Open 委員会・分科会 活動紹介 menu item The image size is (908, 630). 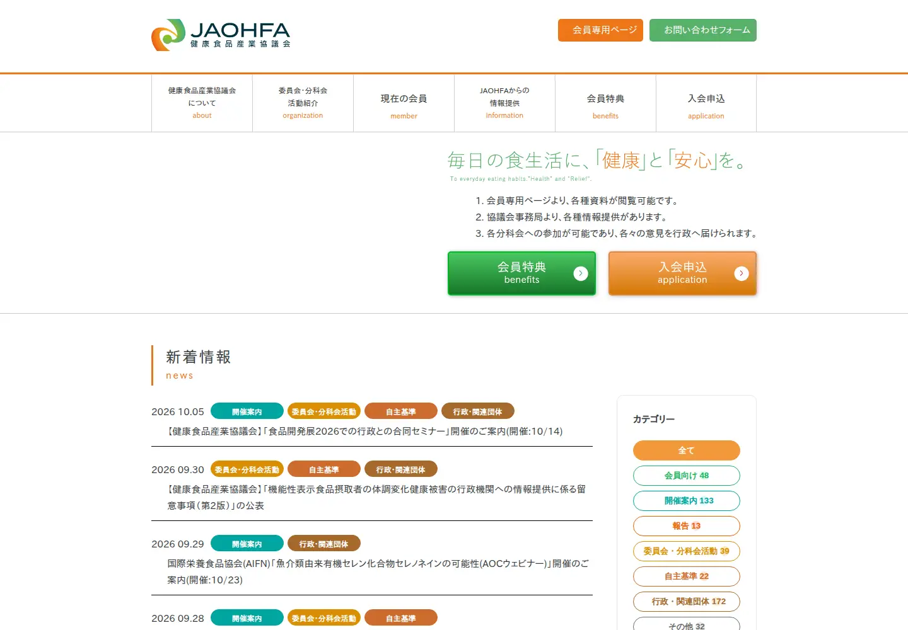pyautogui.click(x=303, y=103)
